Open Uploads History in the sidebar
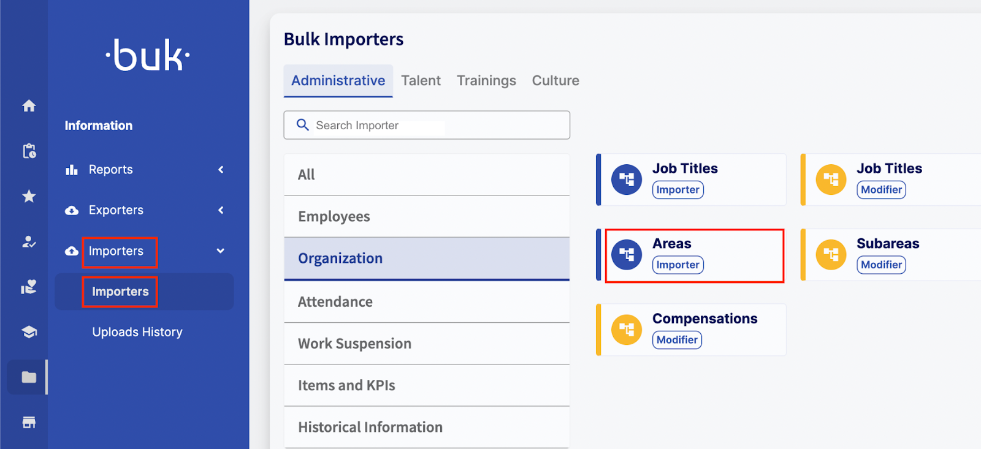 pos(137,332)
